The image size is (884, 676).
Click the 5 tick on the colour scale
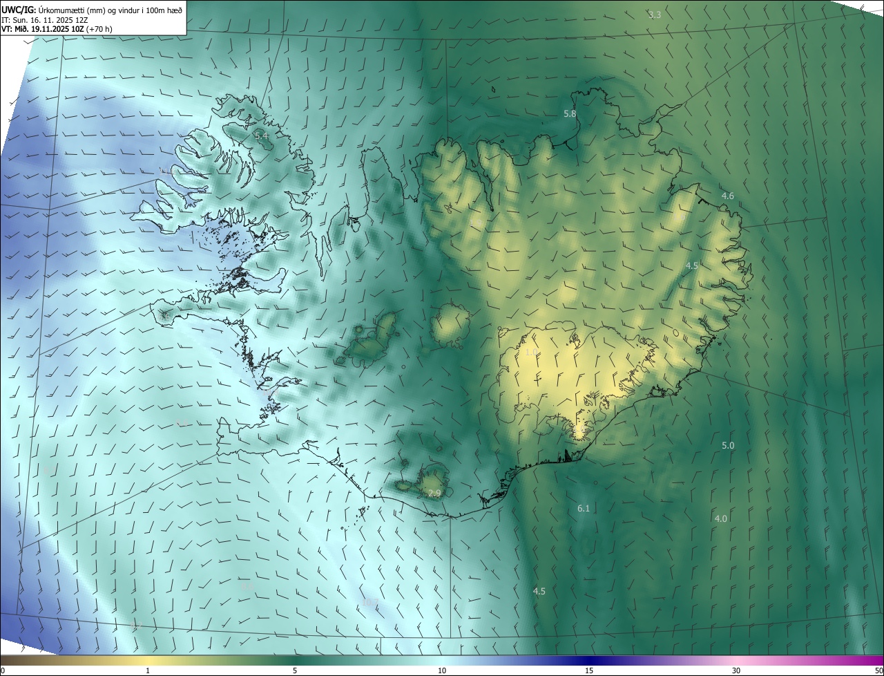pyautogui.click(x=295, y=671)
